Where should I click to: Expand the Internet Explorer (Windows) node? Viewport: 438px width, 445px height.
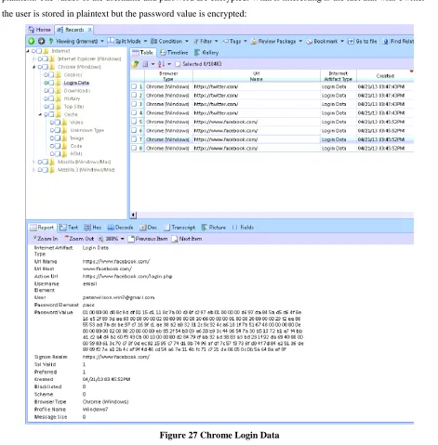[x=34, y=59]
